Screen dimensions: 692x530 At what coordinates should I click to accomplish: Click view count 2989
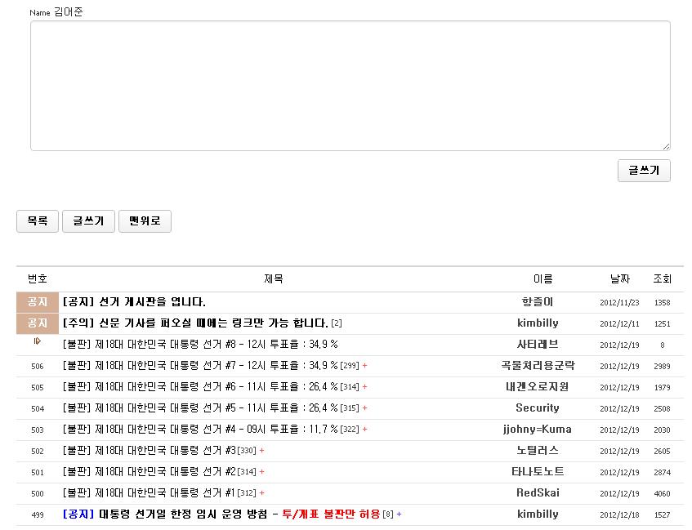pyautogui.click(x=662, y=367)
